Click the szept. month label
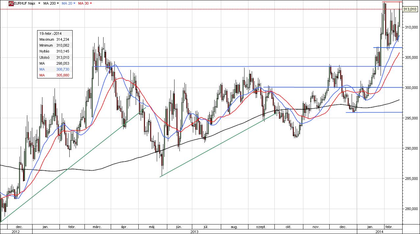 [261, 227]
